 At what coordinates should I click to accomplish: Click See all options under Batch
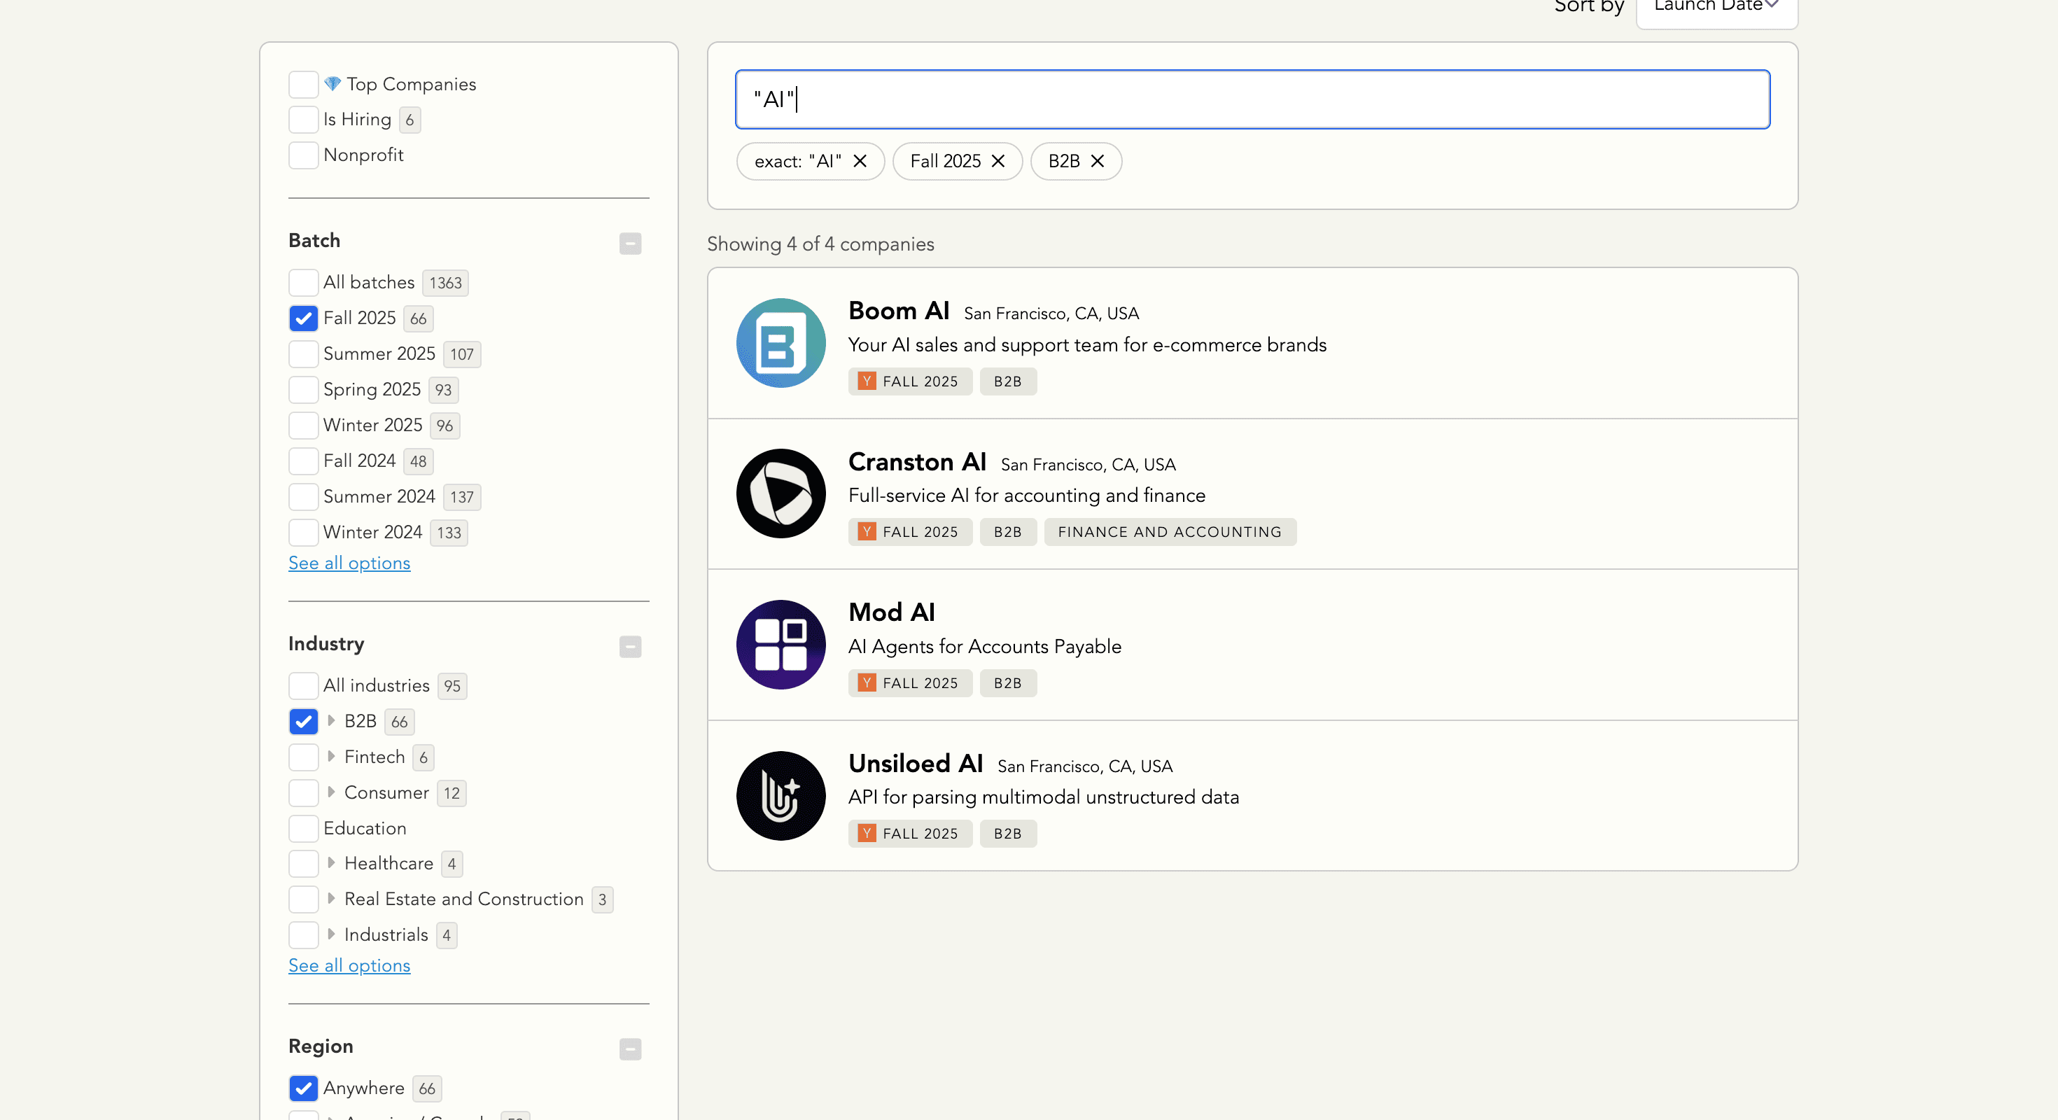[x=349, y=562]
